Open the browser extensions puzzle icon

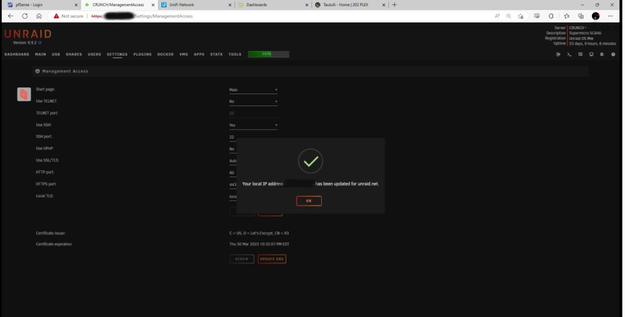pyautogui.click(x=551, y=16)
